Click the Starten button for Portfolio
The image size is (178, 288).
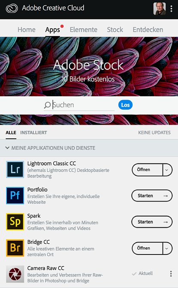(x=152, y=196)
